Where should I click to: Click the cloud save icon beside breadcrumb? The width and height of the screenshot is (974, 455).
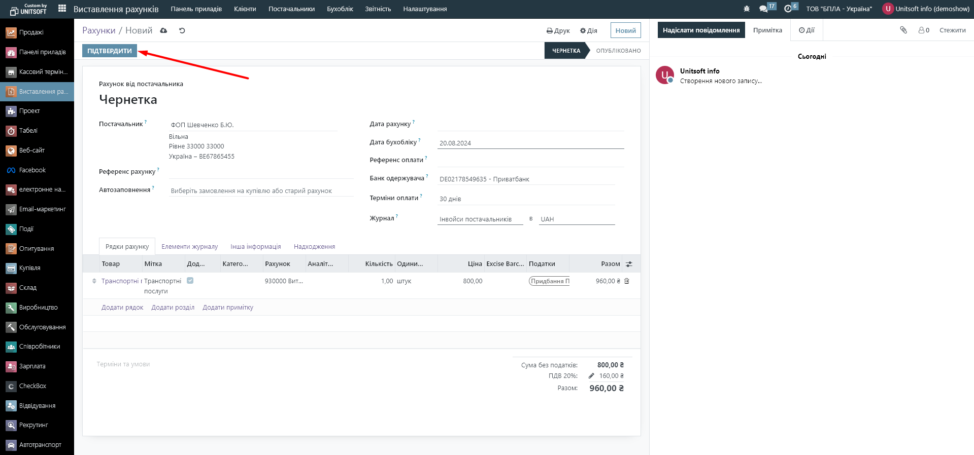(163, 31)
